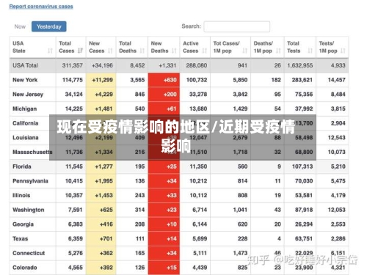Click New York tests per million 14,457
367x275 pixels.
point(337,80)
